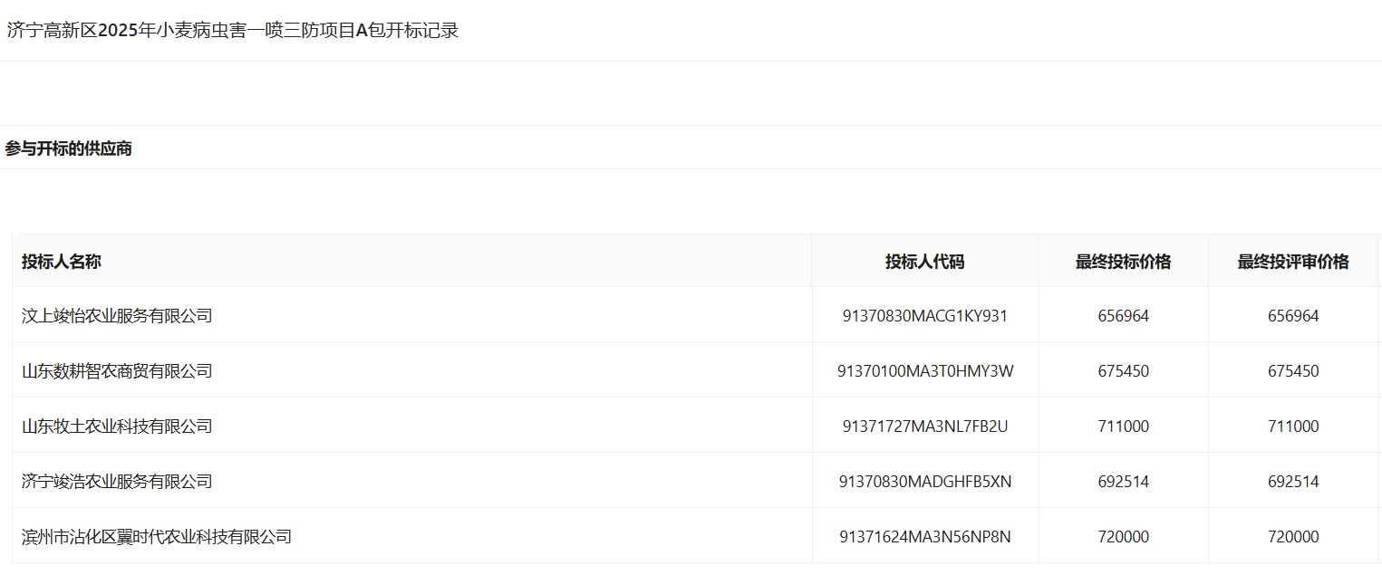Click bidder code 91371624MA3N56NP8N

coord(925,537)
